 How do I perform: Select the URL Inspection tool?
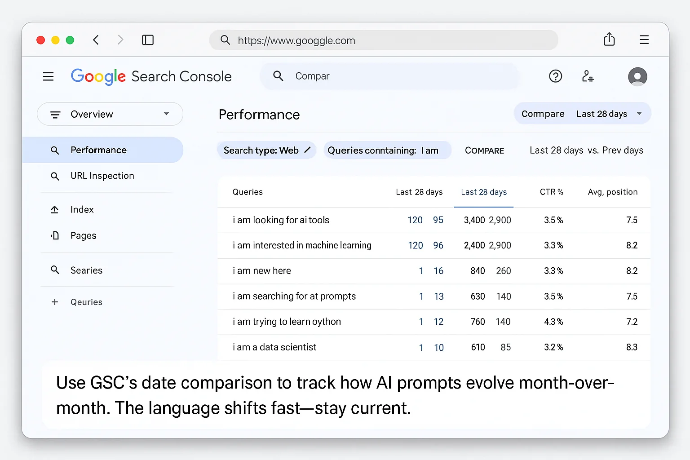coord(102,176)
